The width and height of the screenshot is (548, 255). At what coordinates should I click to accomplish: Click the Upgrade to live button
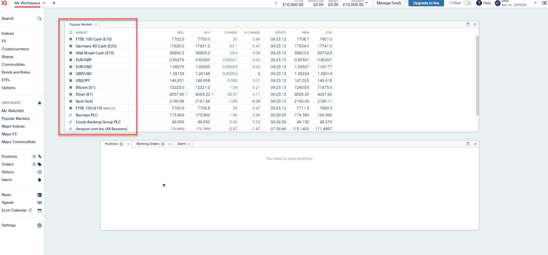(x=426, y=3)
